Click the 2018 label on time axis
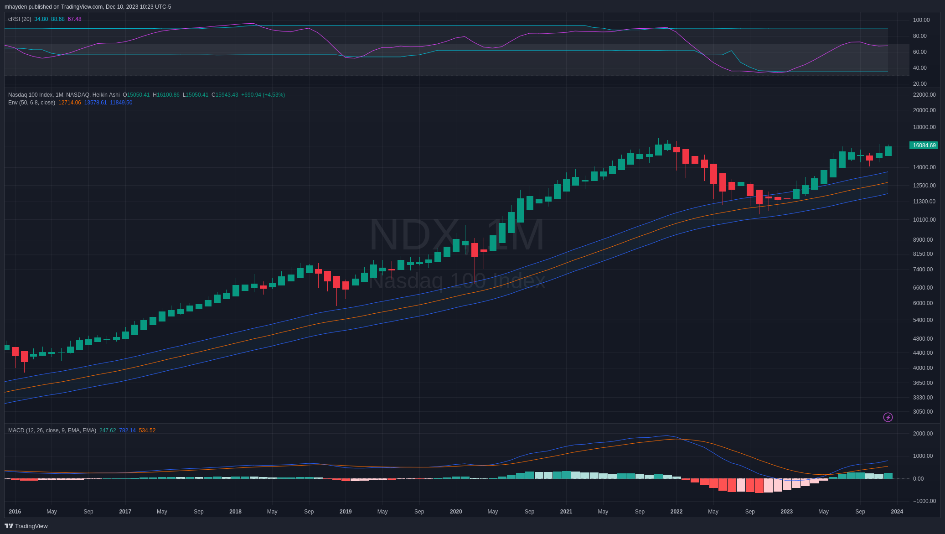Screen dimensions: 945x534 [x=236, y=512]
